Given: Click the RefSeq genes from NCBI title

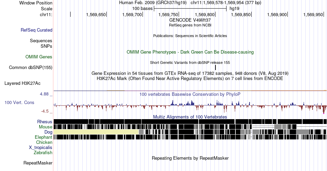Looking at the screenshot, I should coord(190,25).
